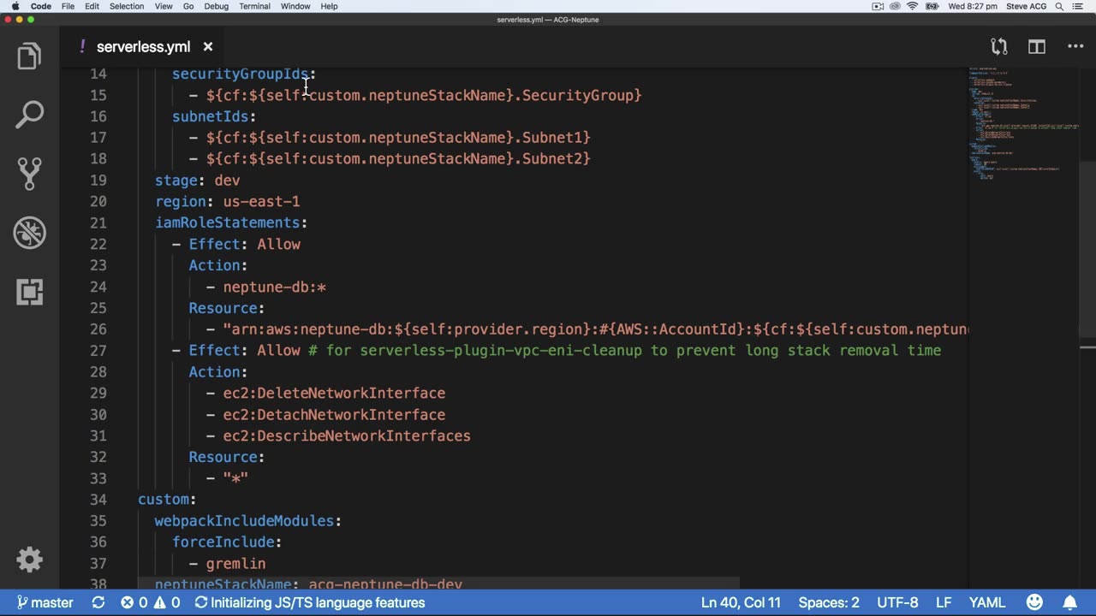
Task: Open the Terminal menu
Action: click(254, 6)
